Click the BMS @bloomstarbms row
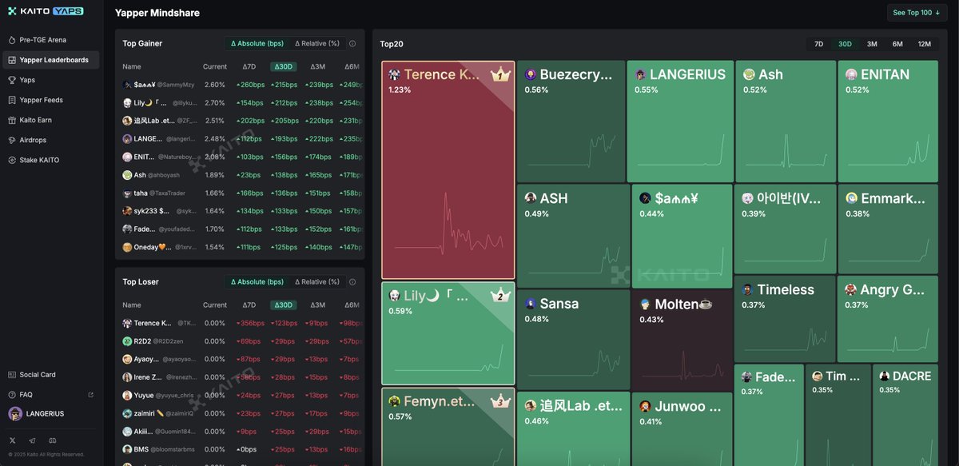The image size is (959, 466). [x=241, y=449]
